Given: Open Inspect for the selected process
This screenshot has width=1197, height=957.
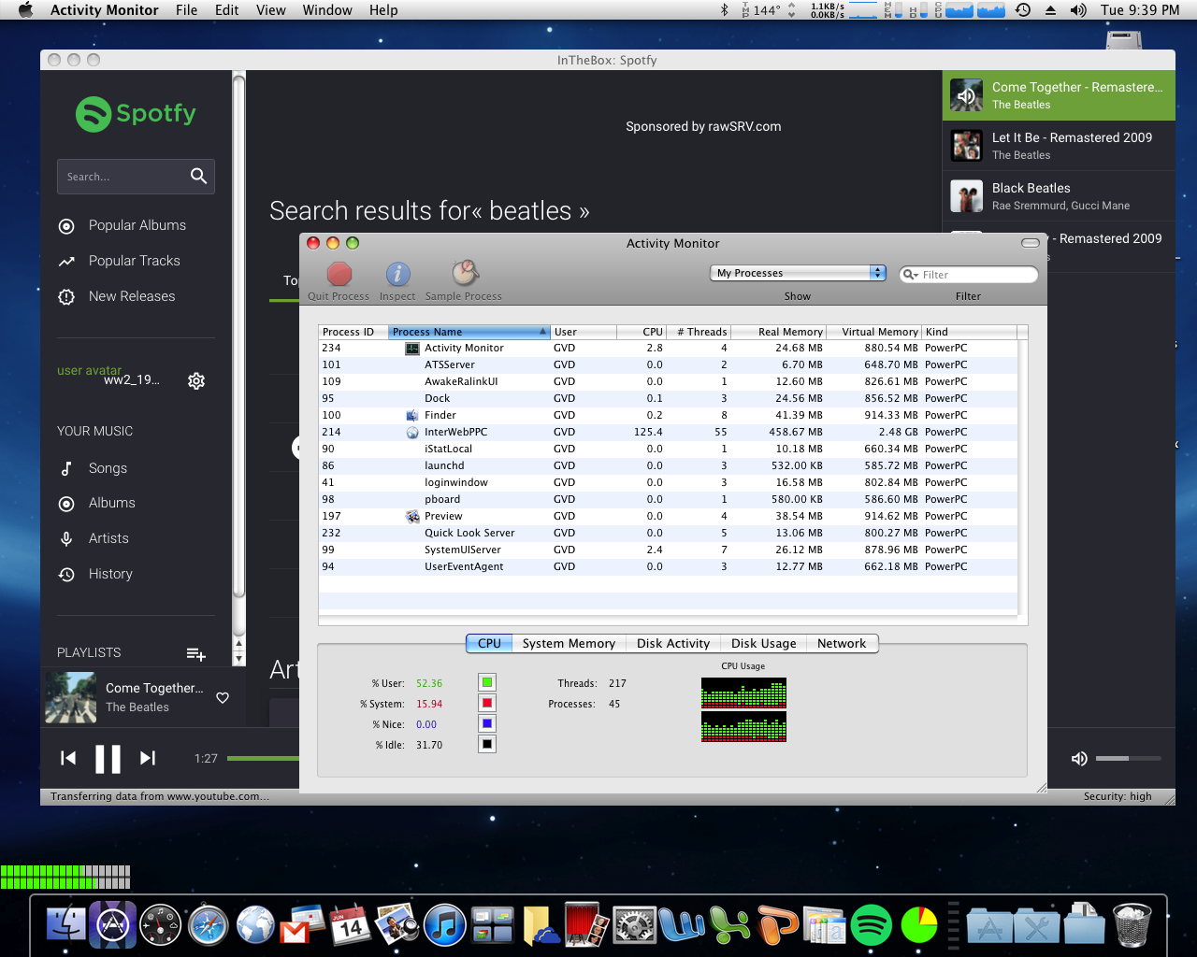Looking at the screenshot, I should pos(397,274).
